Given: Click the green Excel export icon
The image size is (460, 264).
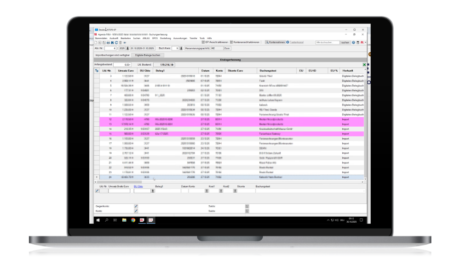Looking at the screenshot, I should click(364, 65).
